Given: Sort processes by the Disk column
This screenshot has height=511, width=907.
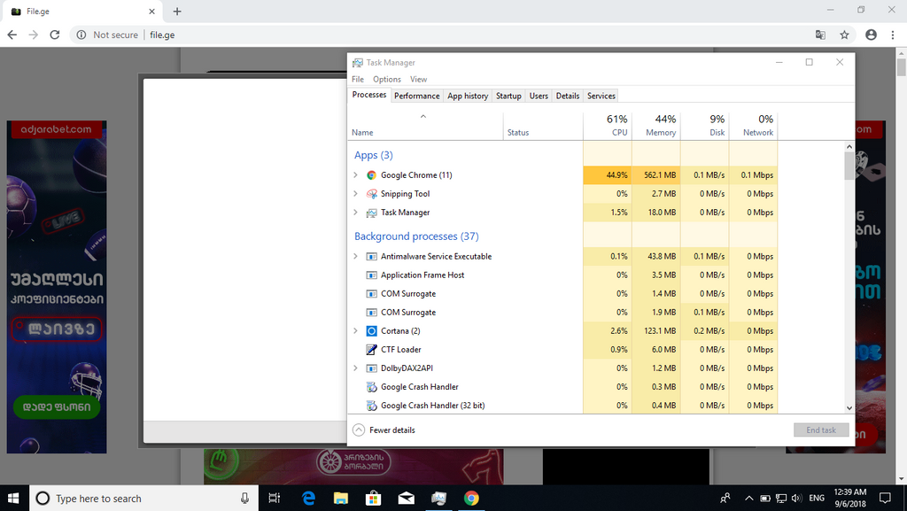Looking at the screenshot, I should pyautogui.click(x=704, y=125).
